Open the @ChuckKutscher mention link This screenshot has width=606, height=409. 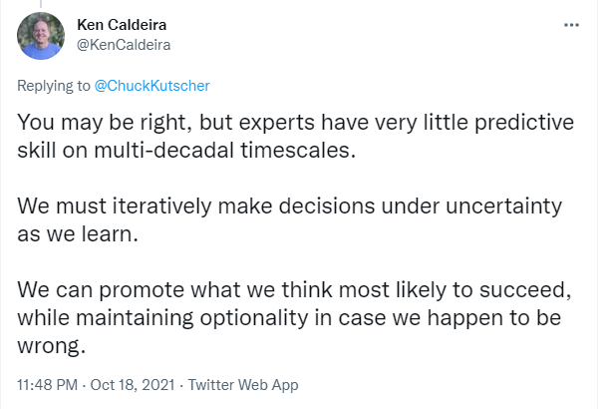click(x=151, y=86)
